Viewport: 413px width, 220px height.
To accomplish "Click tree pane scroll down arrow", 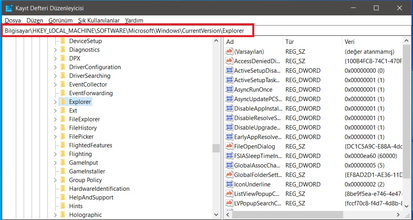I will click(x=216, y=215).
